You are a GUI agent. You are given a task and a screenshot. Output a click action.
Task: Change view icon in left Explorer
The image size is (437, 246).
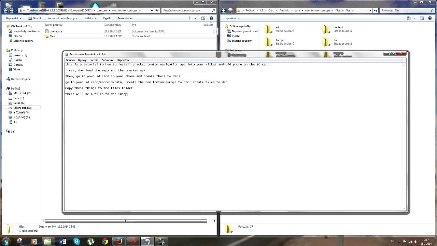pos(191,18)
